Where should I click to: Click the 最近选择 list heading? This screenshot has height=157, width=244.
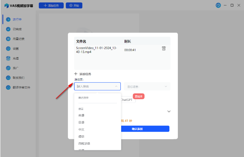83,98
